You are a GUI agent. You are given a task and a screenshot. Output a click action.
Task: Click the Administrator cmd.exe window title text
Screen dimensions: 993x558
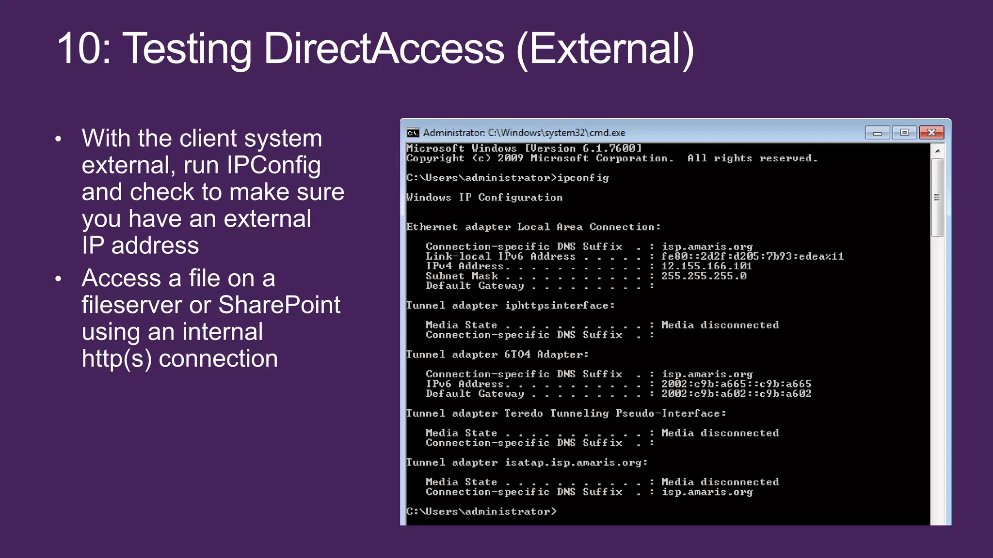(524, 133)
